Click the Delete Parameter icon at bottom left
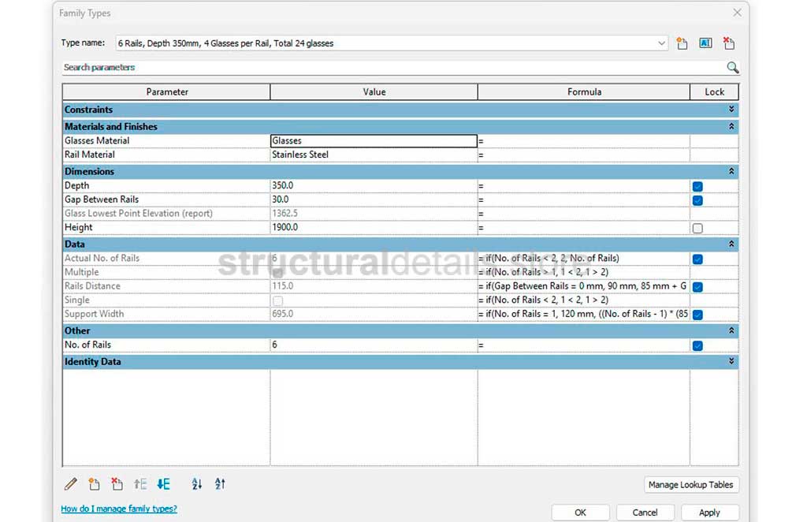Viewport: 807px width, 522px height. click(x=117, y=484)
